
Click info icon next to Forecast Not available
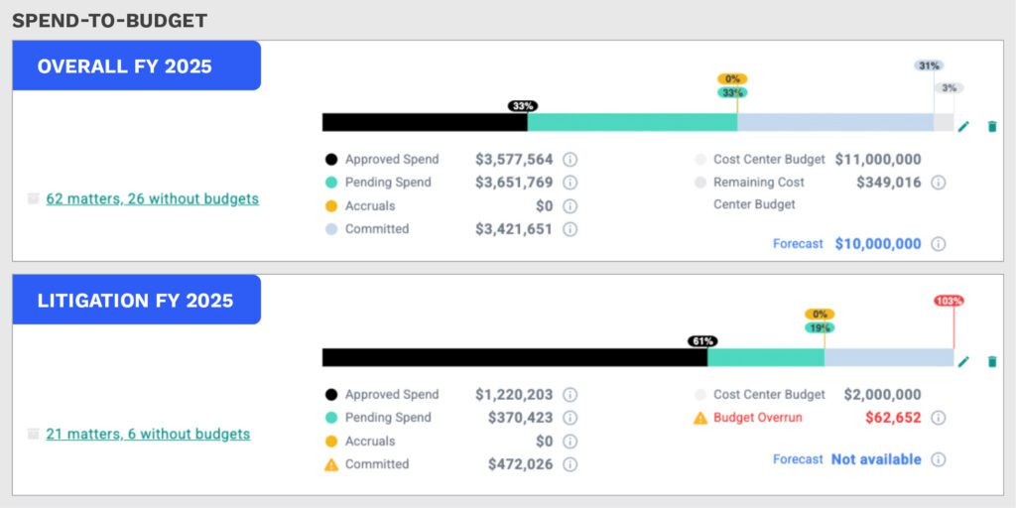click(939, 459)
